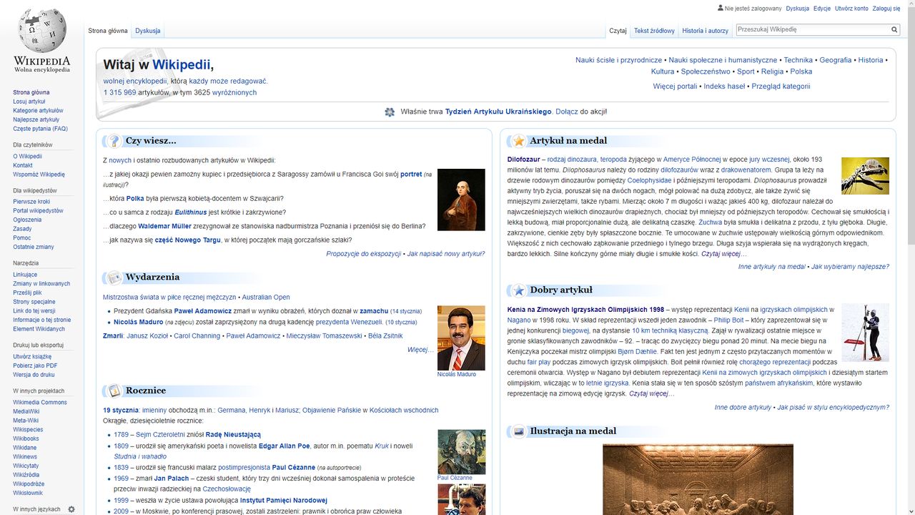Switch to the 'Strona główna' tab
The image size is (915, 515).
(108, 31)
